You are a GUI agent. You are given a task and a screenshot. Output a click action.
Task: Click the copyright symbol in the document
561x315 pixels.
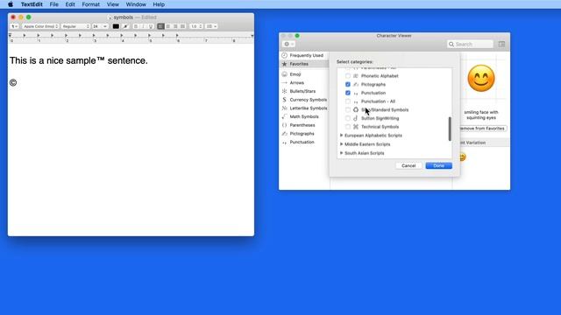(x=13, y=83)
